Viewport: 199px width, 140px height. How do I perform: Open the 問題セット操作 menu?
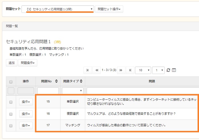(109, 9)
